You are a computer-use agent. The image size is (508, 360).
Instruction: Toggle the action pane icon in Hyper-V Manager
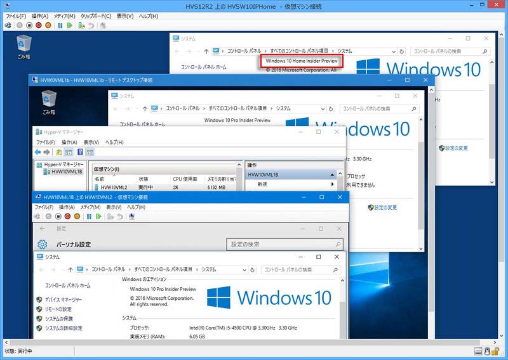90,152
